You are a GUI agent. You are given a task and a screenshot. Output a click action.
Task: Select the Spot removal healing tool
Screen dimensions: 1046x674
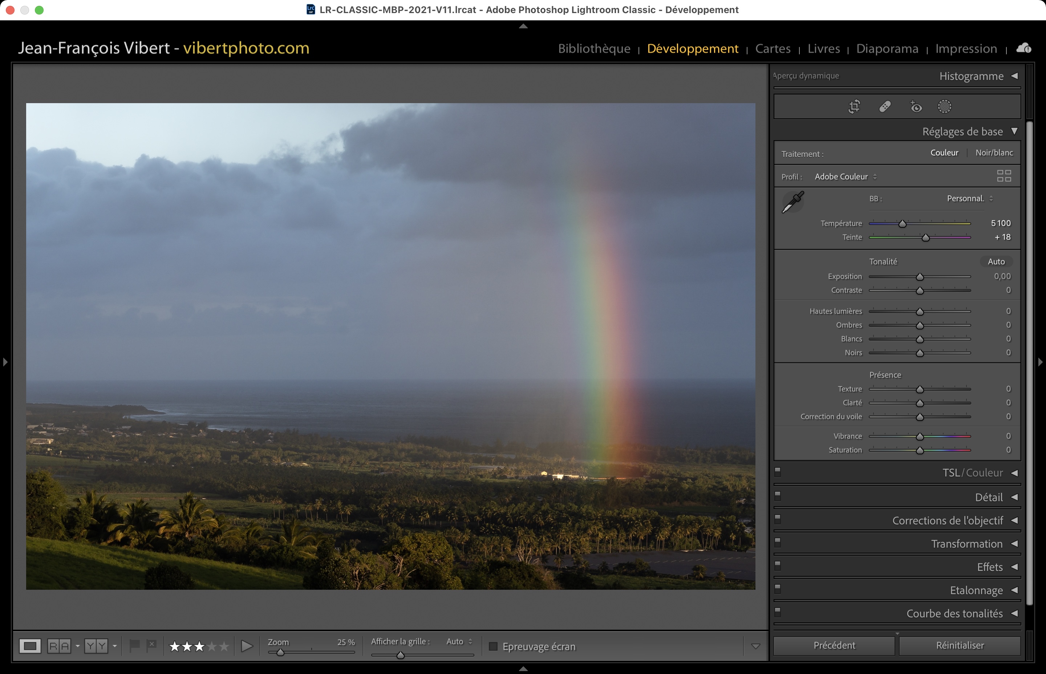[885, 106]
